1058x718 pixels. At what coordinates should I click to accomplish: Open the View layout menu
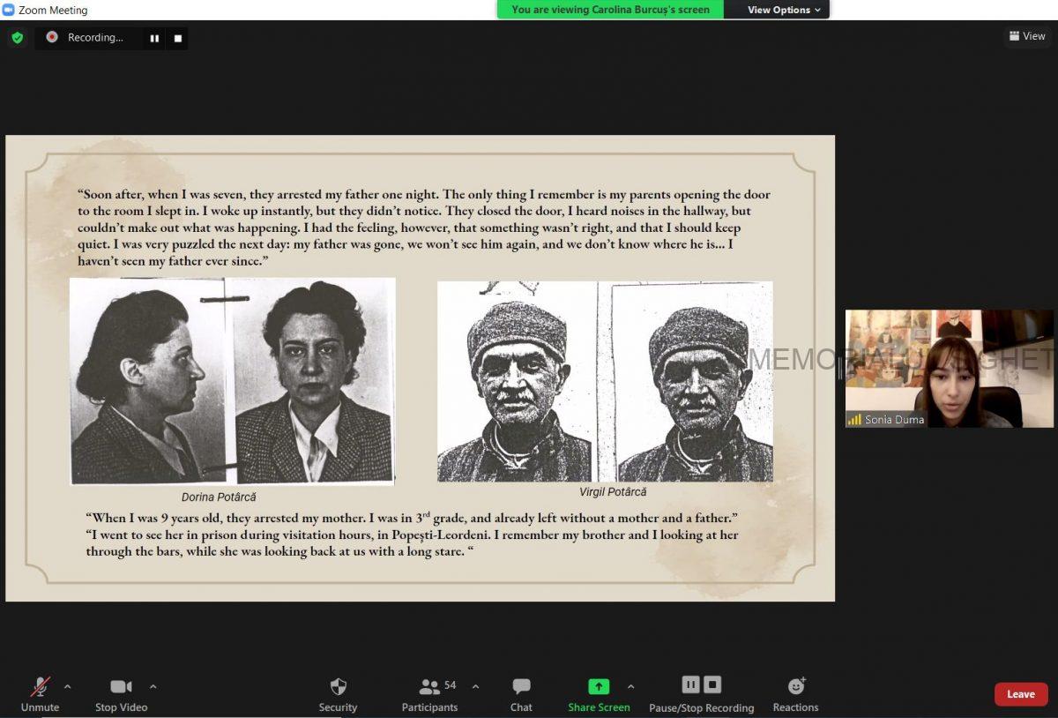click(x=1028, y=36)
